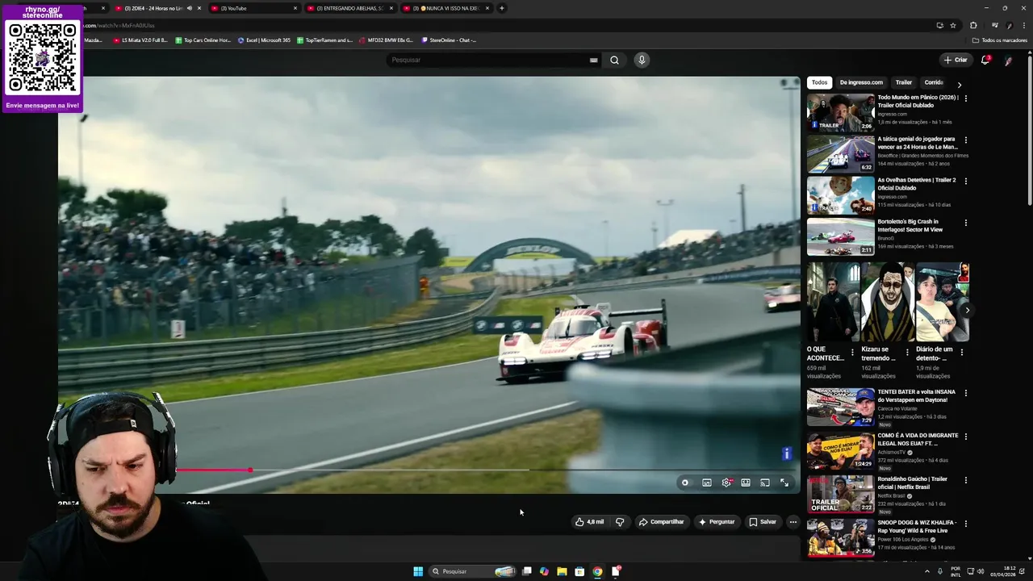Open StereOnline - Chat bookmark
This screenshot has width=1033, height=581.
tap(449, 40)
